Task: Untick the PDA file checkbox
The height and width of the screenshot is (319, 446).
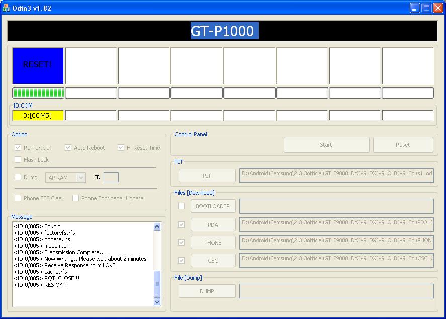Action: (x=181, y=225)
